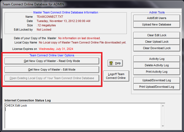This screenshot has height=132, width=184.
Task: Select Clear Download Lock button
Action: coord(157,48)
